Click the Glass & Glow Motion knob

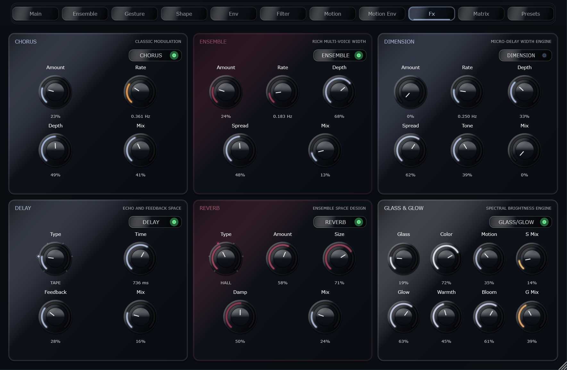pyautogui.click(x=489, y=259)
